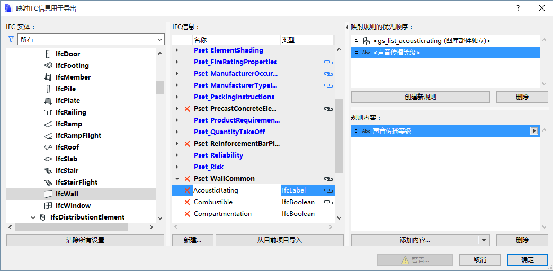This screenshot has width=553, height=271.
Task: Click the link icon on AcousticRating row
Action: click(328, 190)
